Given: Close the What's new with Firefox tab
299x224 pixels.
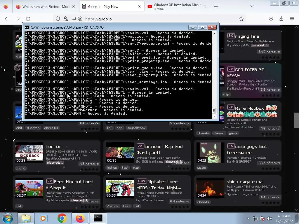Looking at the screenshot, I should tap(74, 7).
